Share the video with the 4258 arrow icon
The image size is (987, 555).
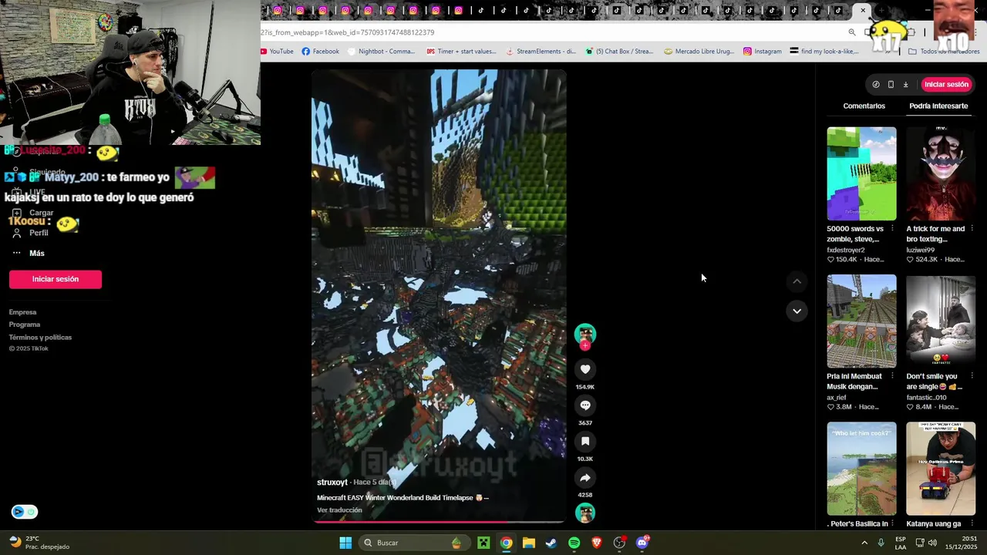(x=585, y=478)
